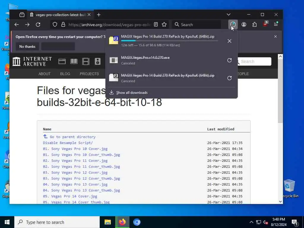Click in the Firefox Search box

[197, 25]
